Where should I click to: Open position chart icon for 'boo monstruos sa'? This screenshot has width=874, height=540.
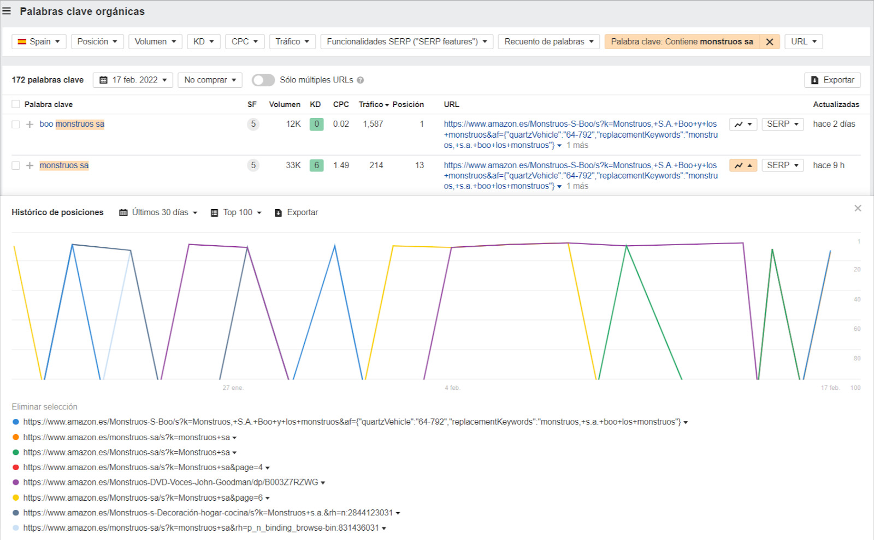743,124
